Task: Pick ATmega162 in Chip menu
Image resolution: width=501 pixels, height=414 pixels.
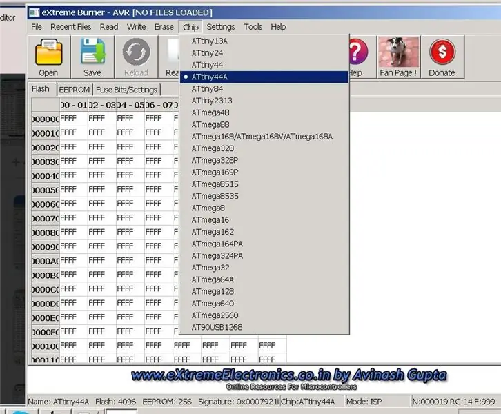Action: (264, 232)
